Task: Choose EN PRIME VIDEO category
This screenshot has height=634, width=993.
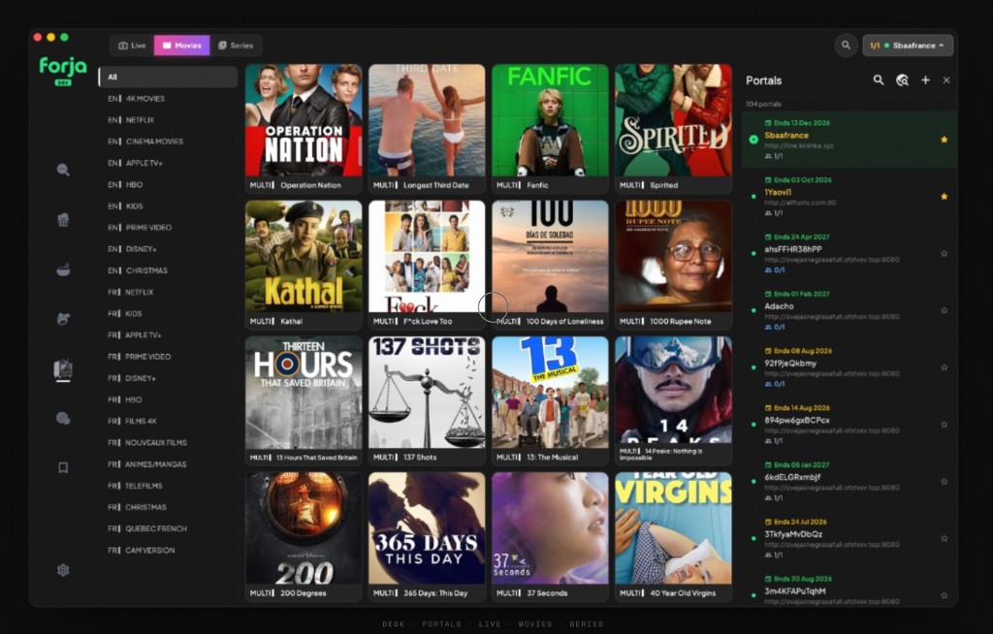Action: click(168, 228)
